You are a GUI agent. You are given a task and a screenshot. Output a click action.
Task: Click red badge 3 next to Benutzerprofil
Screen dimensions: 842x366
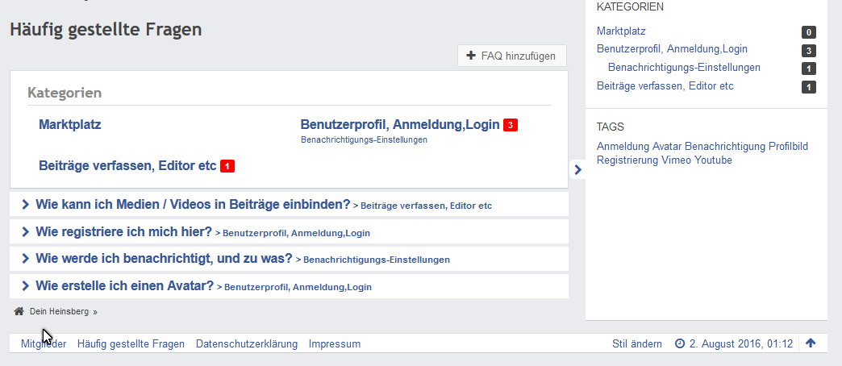coord(510,125)
